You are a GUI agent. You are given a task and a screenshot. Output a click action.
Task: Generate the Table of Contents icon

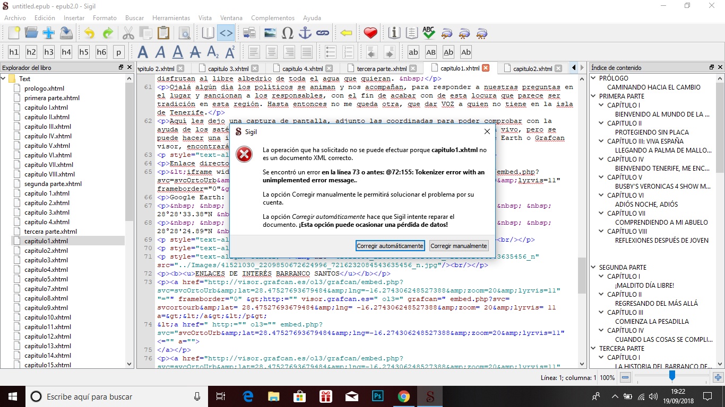click(411, 33)
